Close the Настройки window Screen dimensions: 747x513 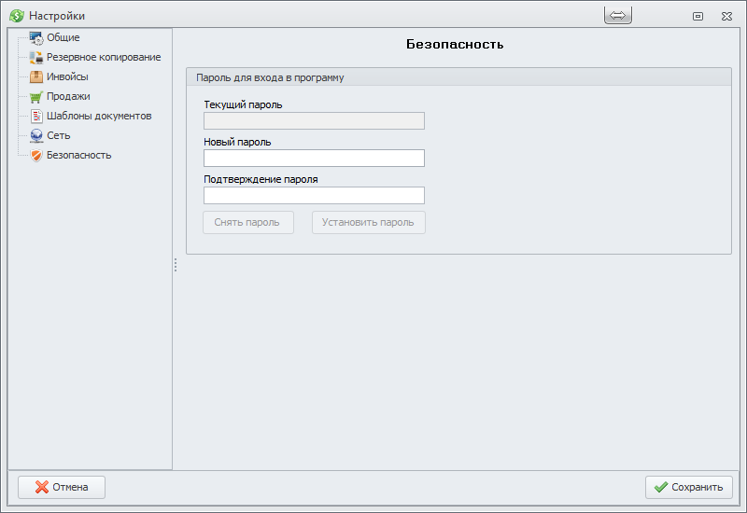coord(726,16)
